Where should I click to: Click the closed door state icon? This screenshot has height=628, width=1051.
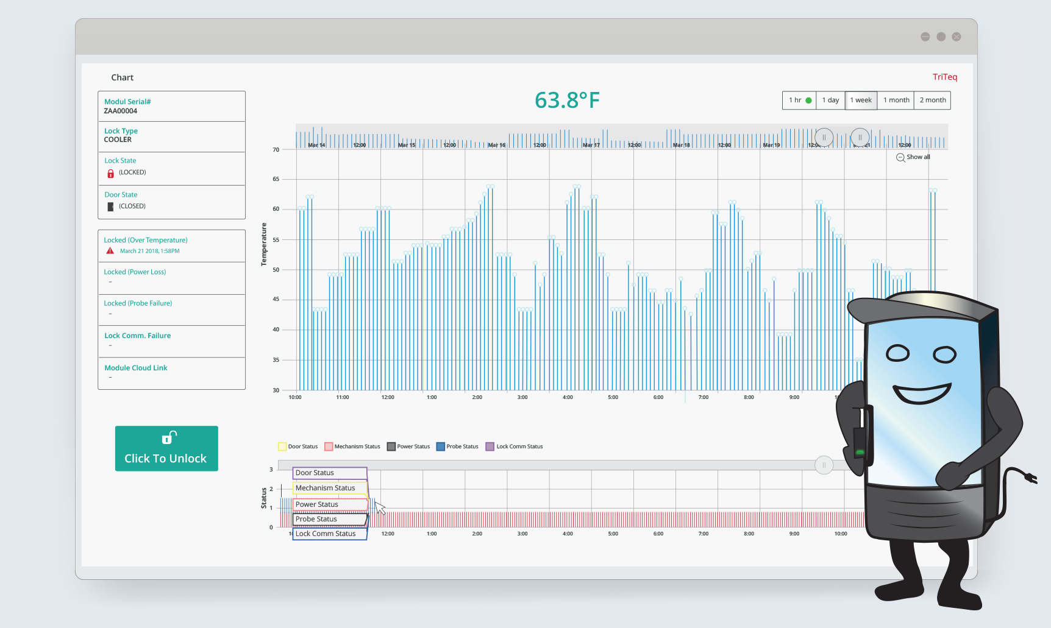coord(110,206)
